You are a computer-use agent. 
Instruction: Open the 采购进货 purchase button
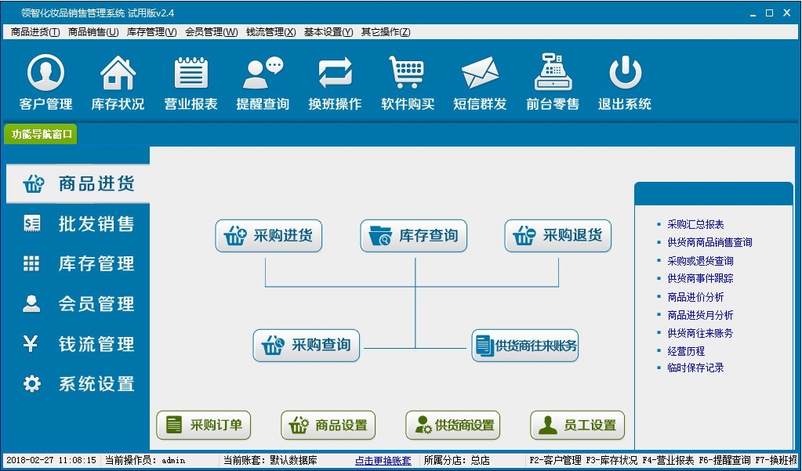(269, 236)
